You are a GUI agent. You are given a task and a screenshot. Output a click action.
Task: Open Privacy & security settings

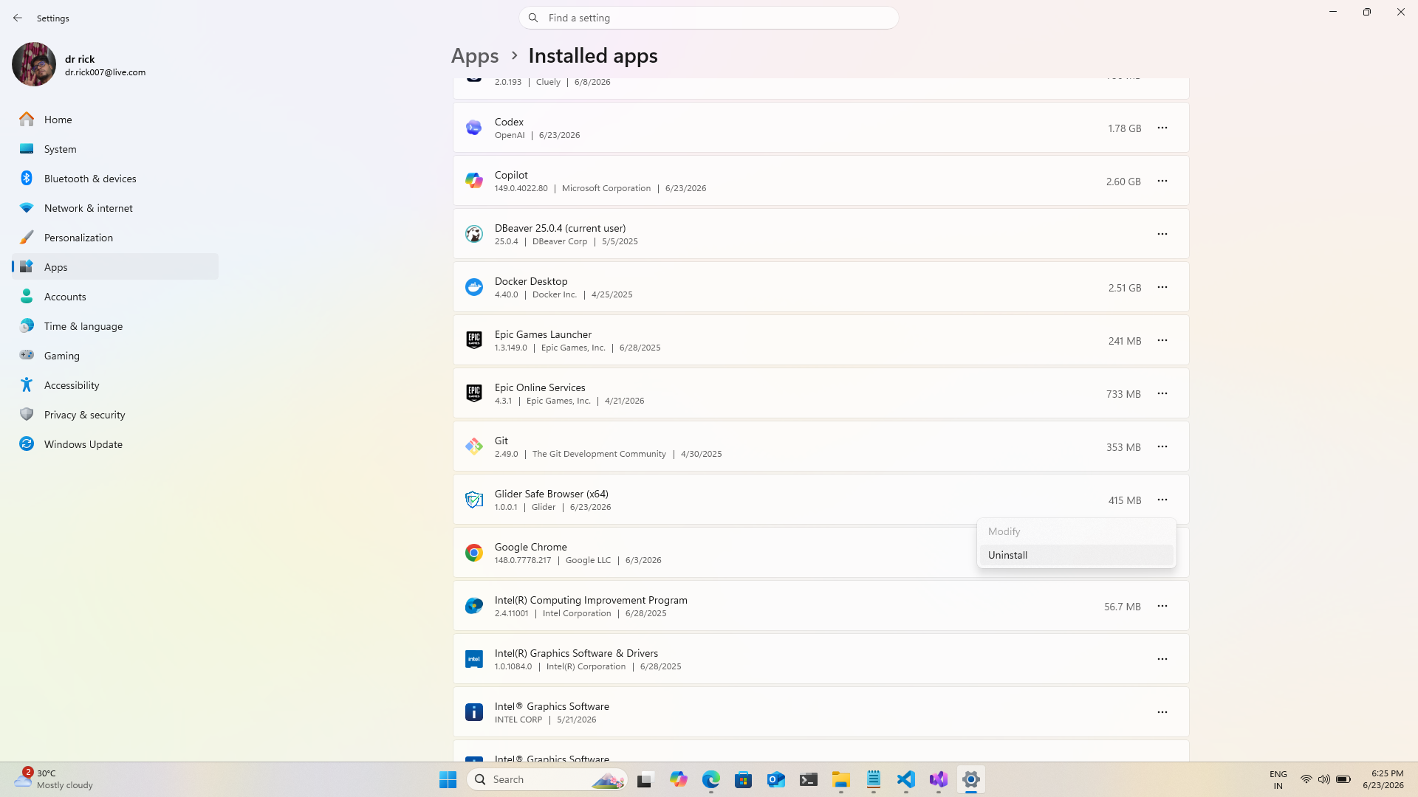[115, 414]
